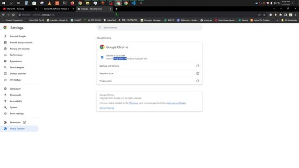This screenshot has height=168, width=299.
Task: Open the Performance settings page
Action: point(16,55)
